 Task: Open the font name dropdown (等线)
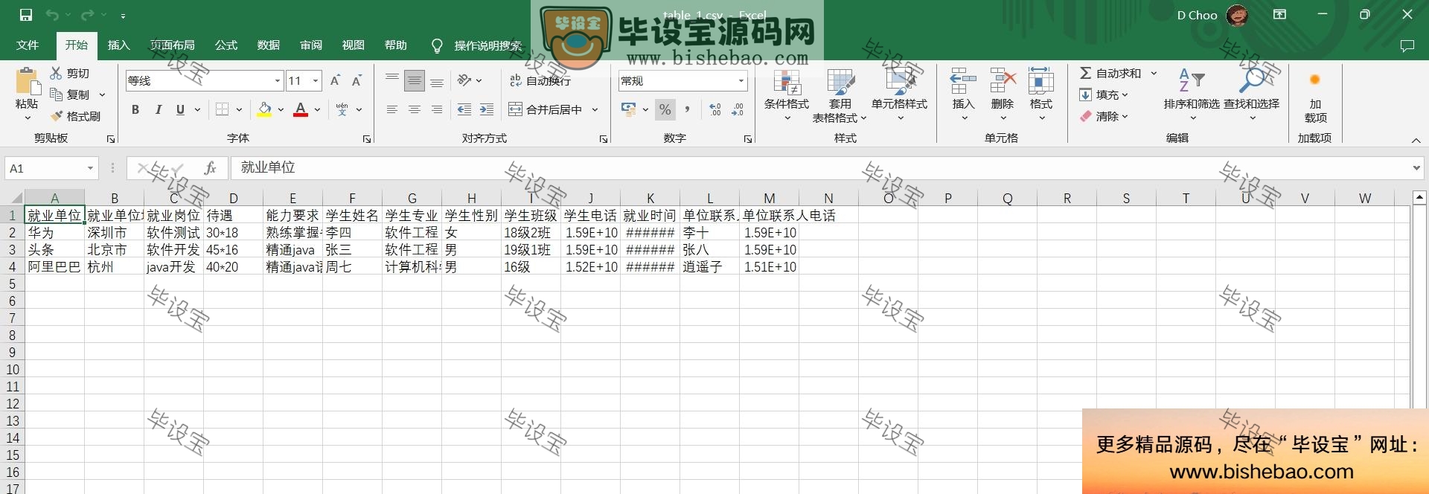pos(278,80)
